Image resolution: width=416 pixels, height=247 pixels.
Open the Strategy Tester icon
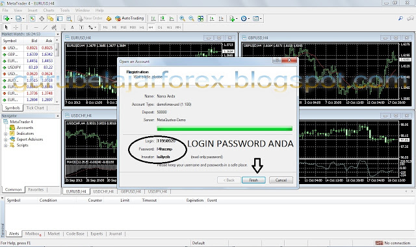click(x=69, y=18)
